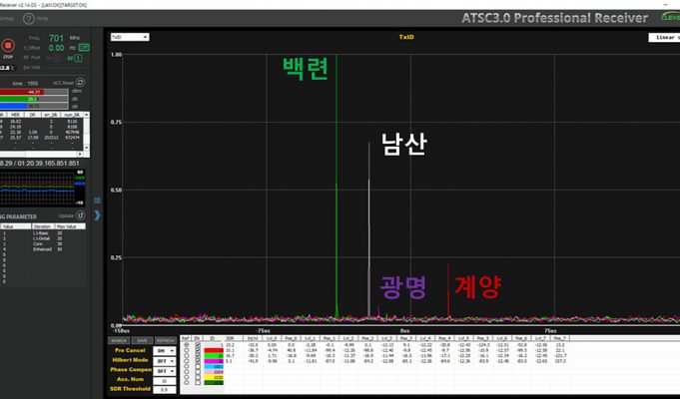Image resolution: width=680 pixels, height=399 pixels.
Task: Click the MER column header
Action: [16, 115]
